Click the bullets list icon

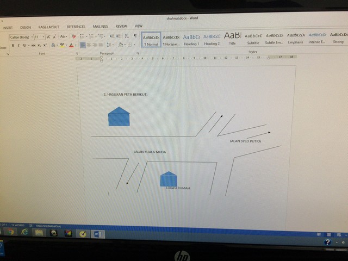pyautogui.click(x=82, y=36)
